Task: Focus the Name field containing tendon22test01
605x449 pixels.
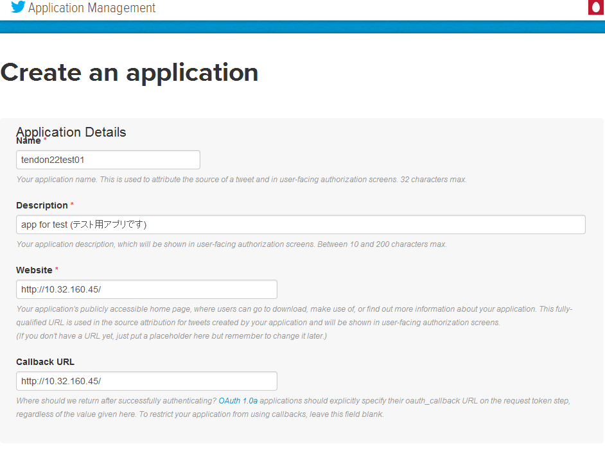Action: pos(108,160)
